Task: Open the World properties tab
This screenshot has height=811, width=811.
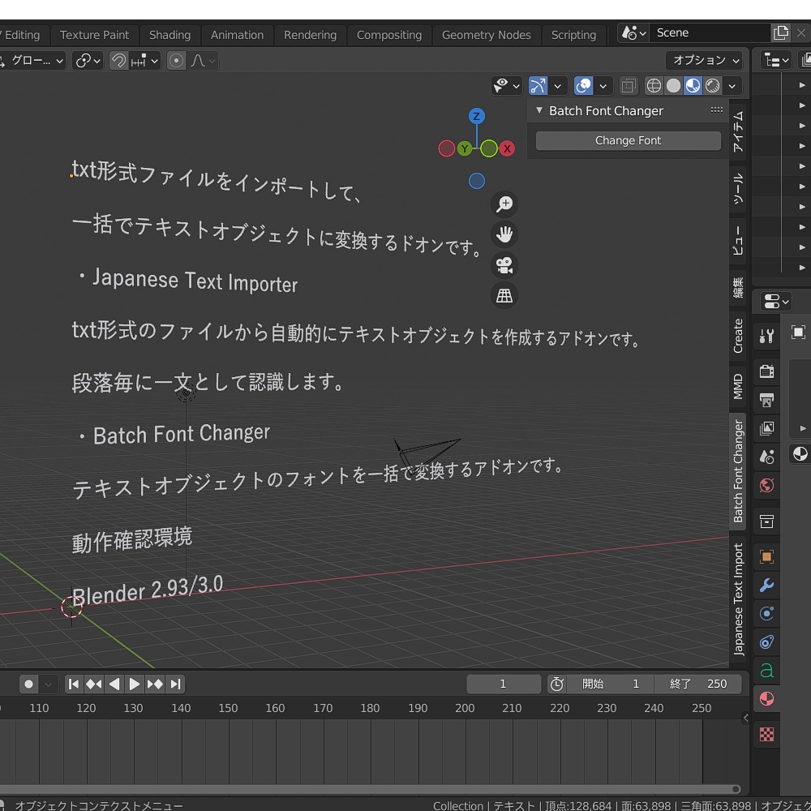Action: (766, 485)
